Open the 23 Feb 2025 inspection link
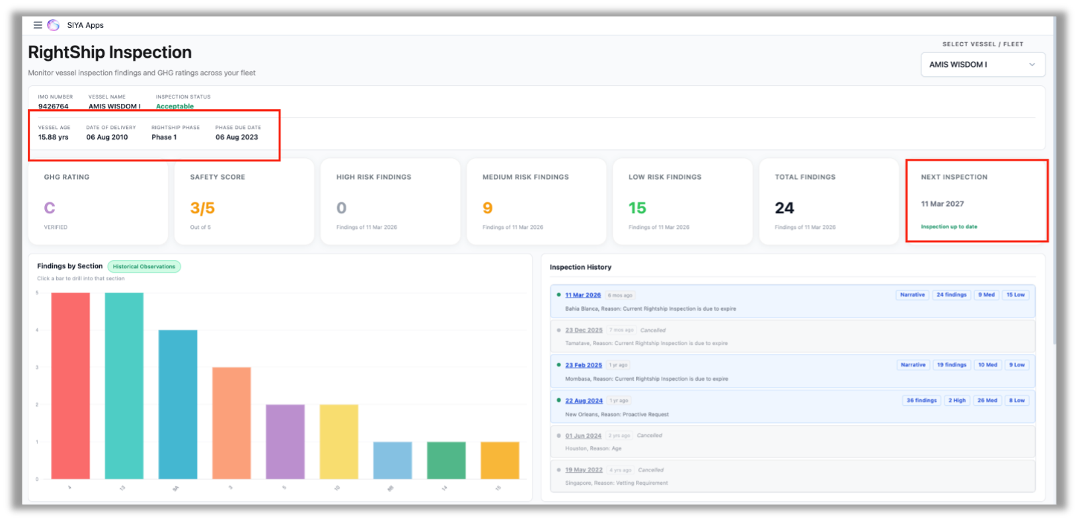The width and height of the screenshot is (1078, 523). 584,365
